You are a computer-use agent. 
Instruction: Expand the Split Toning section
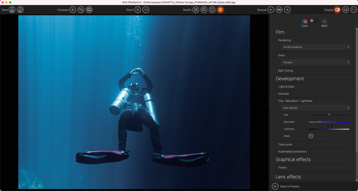(x=286, y=71)
